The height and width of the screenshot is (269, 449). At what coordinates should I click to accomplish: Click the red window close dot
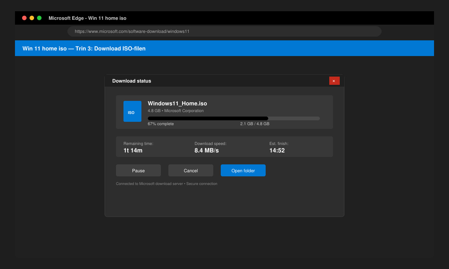(x=24, y=18)
